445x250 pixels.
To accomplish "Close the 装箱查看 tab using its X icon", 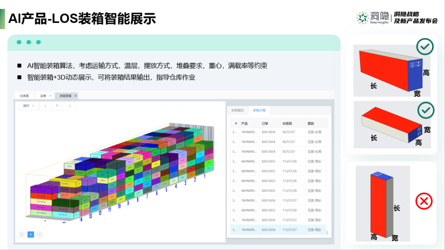I will coord(75,96).
